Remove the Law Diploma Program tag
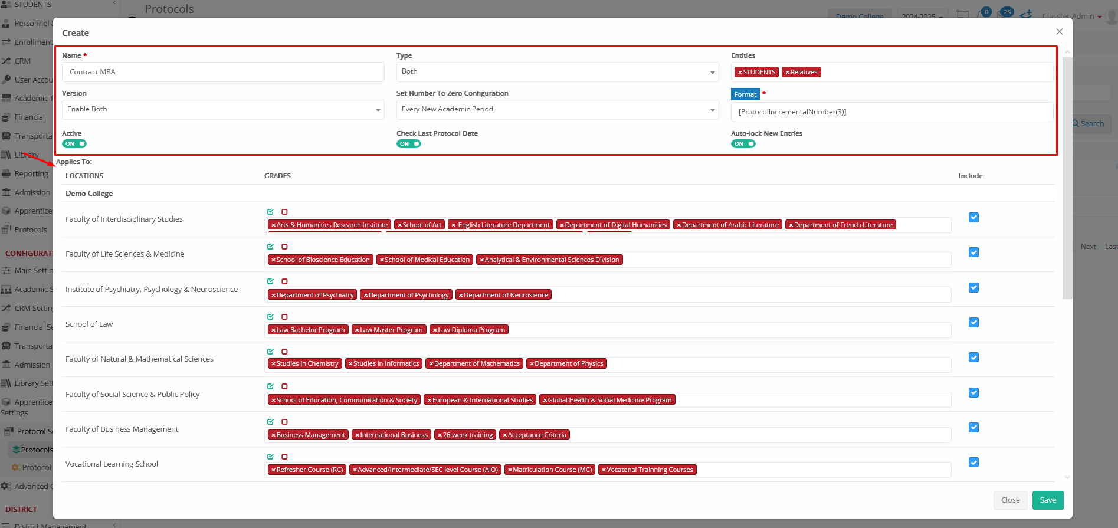The height and width of the screenshot is (528, 1118). tap(435, 330)
